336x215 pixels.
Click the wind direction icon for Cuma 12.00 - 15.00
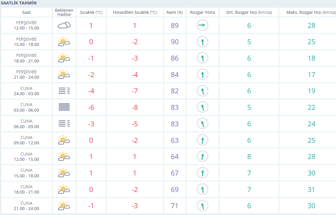point(202,156)
